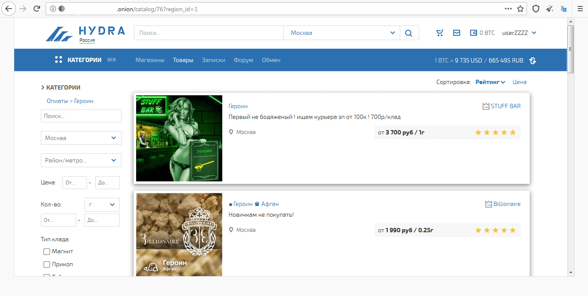Sort results by Цена
The image size is (588, 296).
(x=520, y=82)
